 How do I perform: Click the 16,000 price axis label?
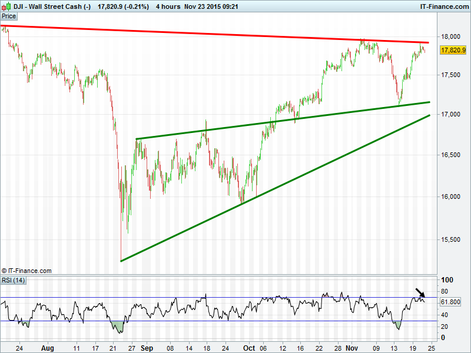(450, 197)
